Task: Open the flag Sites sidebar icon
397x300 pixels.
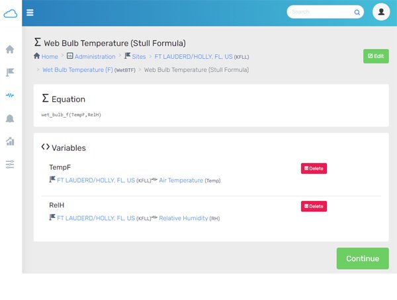Action: (x=10, y=72)
